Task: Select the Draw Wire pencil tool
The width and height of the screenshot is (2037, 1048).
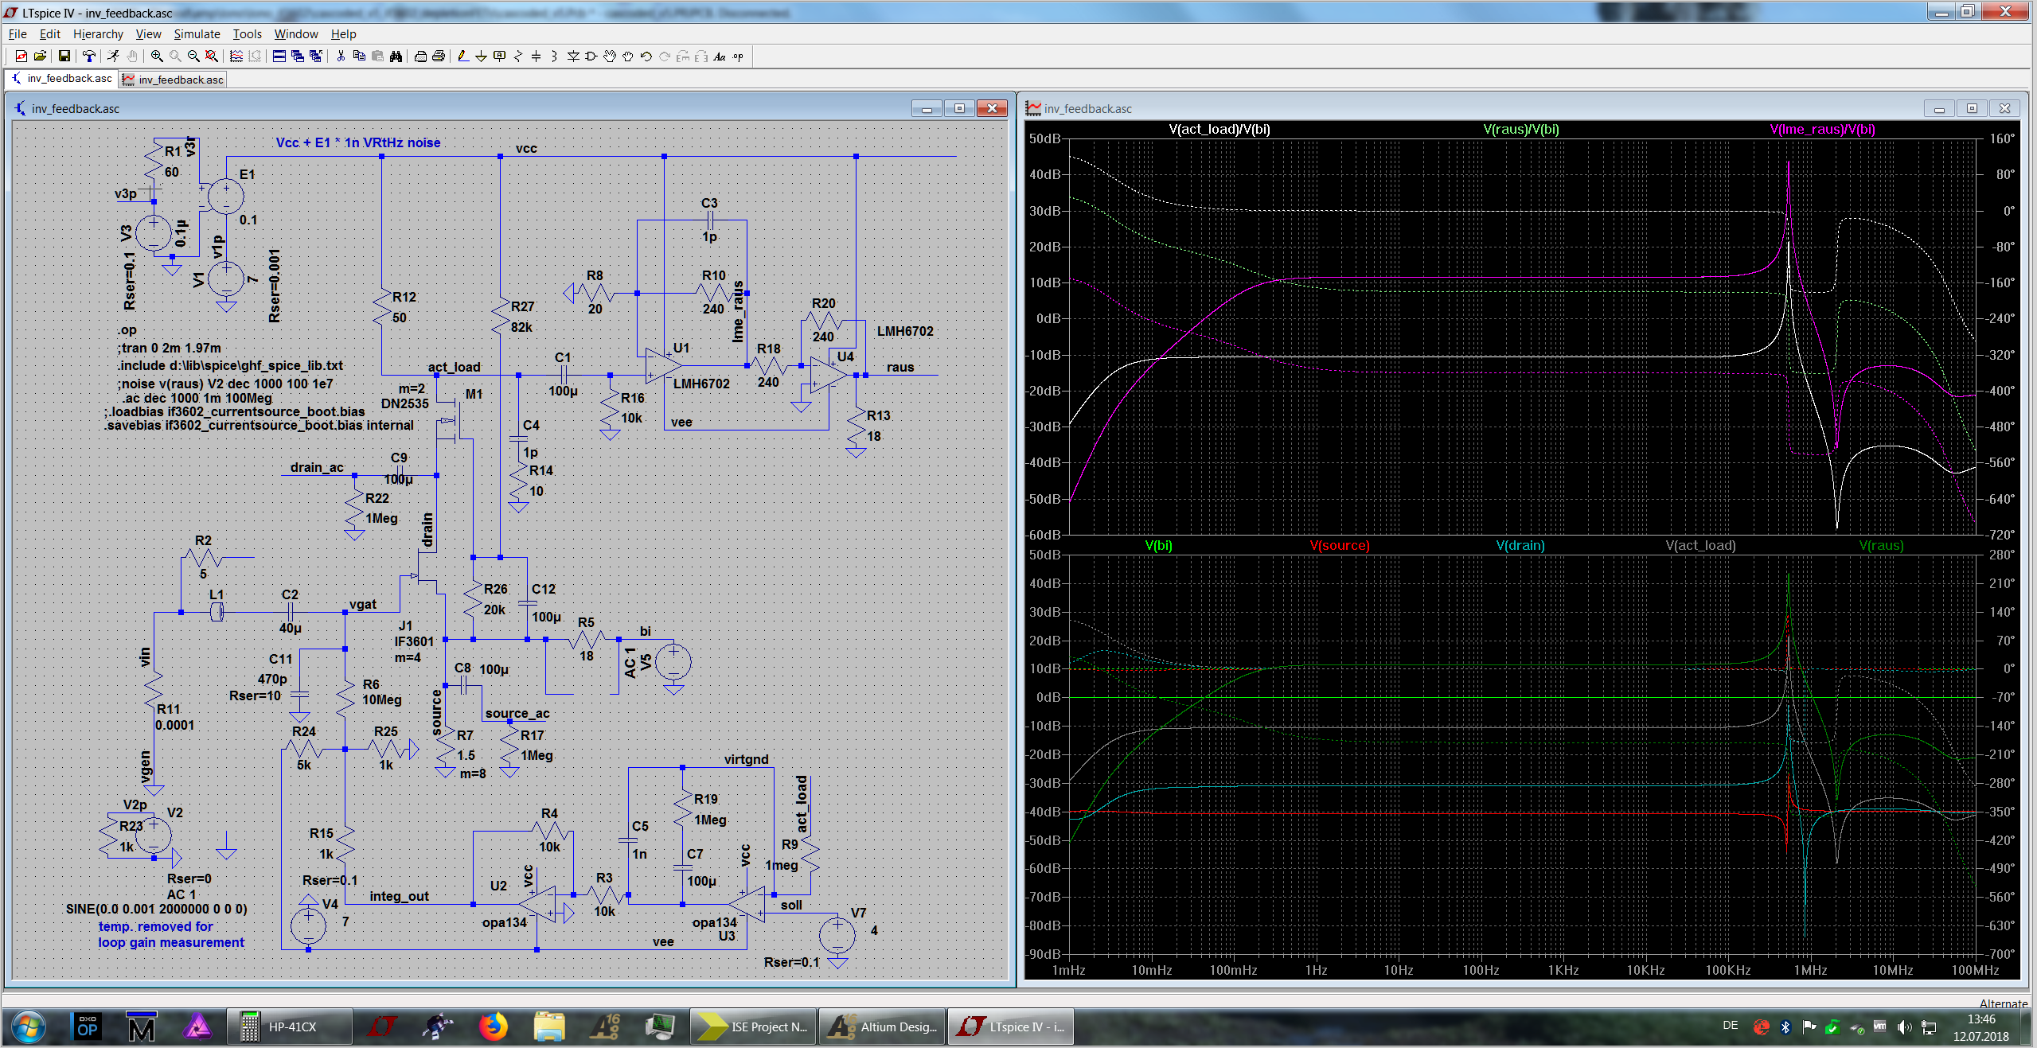Action: coord(463,56)
